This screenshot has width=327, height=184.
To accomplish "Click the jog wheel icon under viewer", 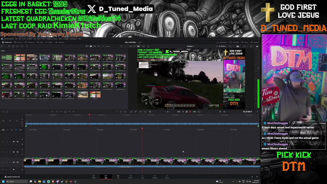I will [168, 111].
